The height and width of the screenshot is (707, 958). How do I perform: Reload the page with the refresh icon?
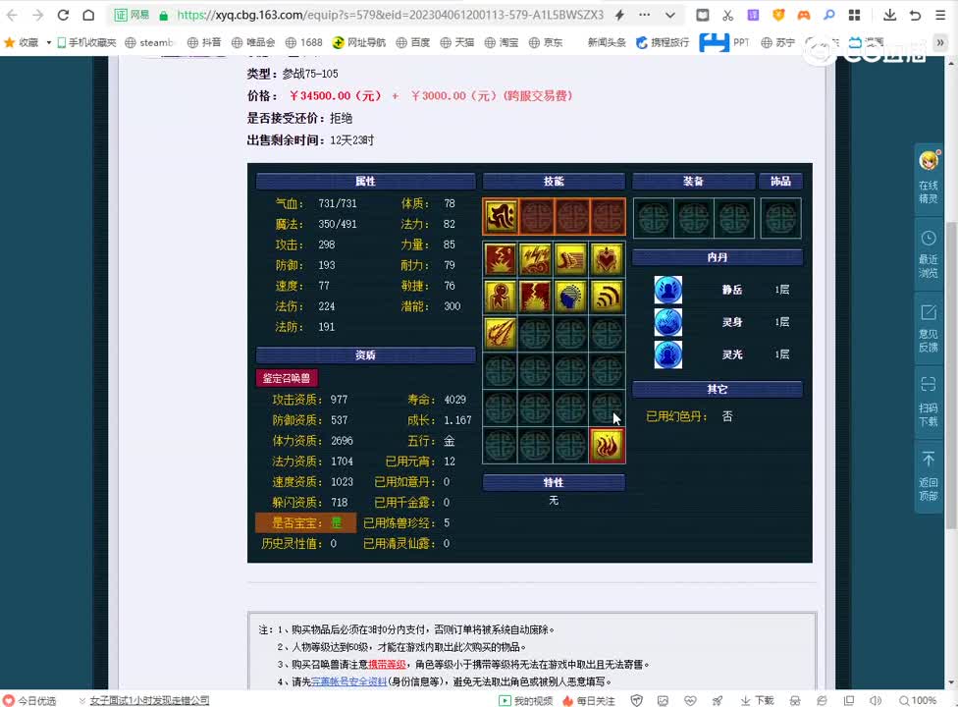pyautogui.click(x=63, y=15)
